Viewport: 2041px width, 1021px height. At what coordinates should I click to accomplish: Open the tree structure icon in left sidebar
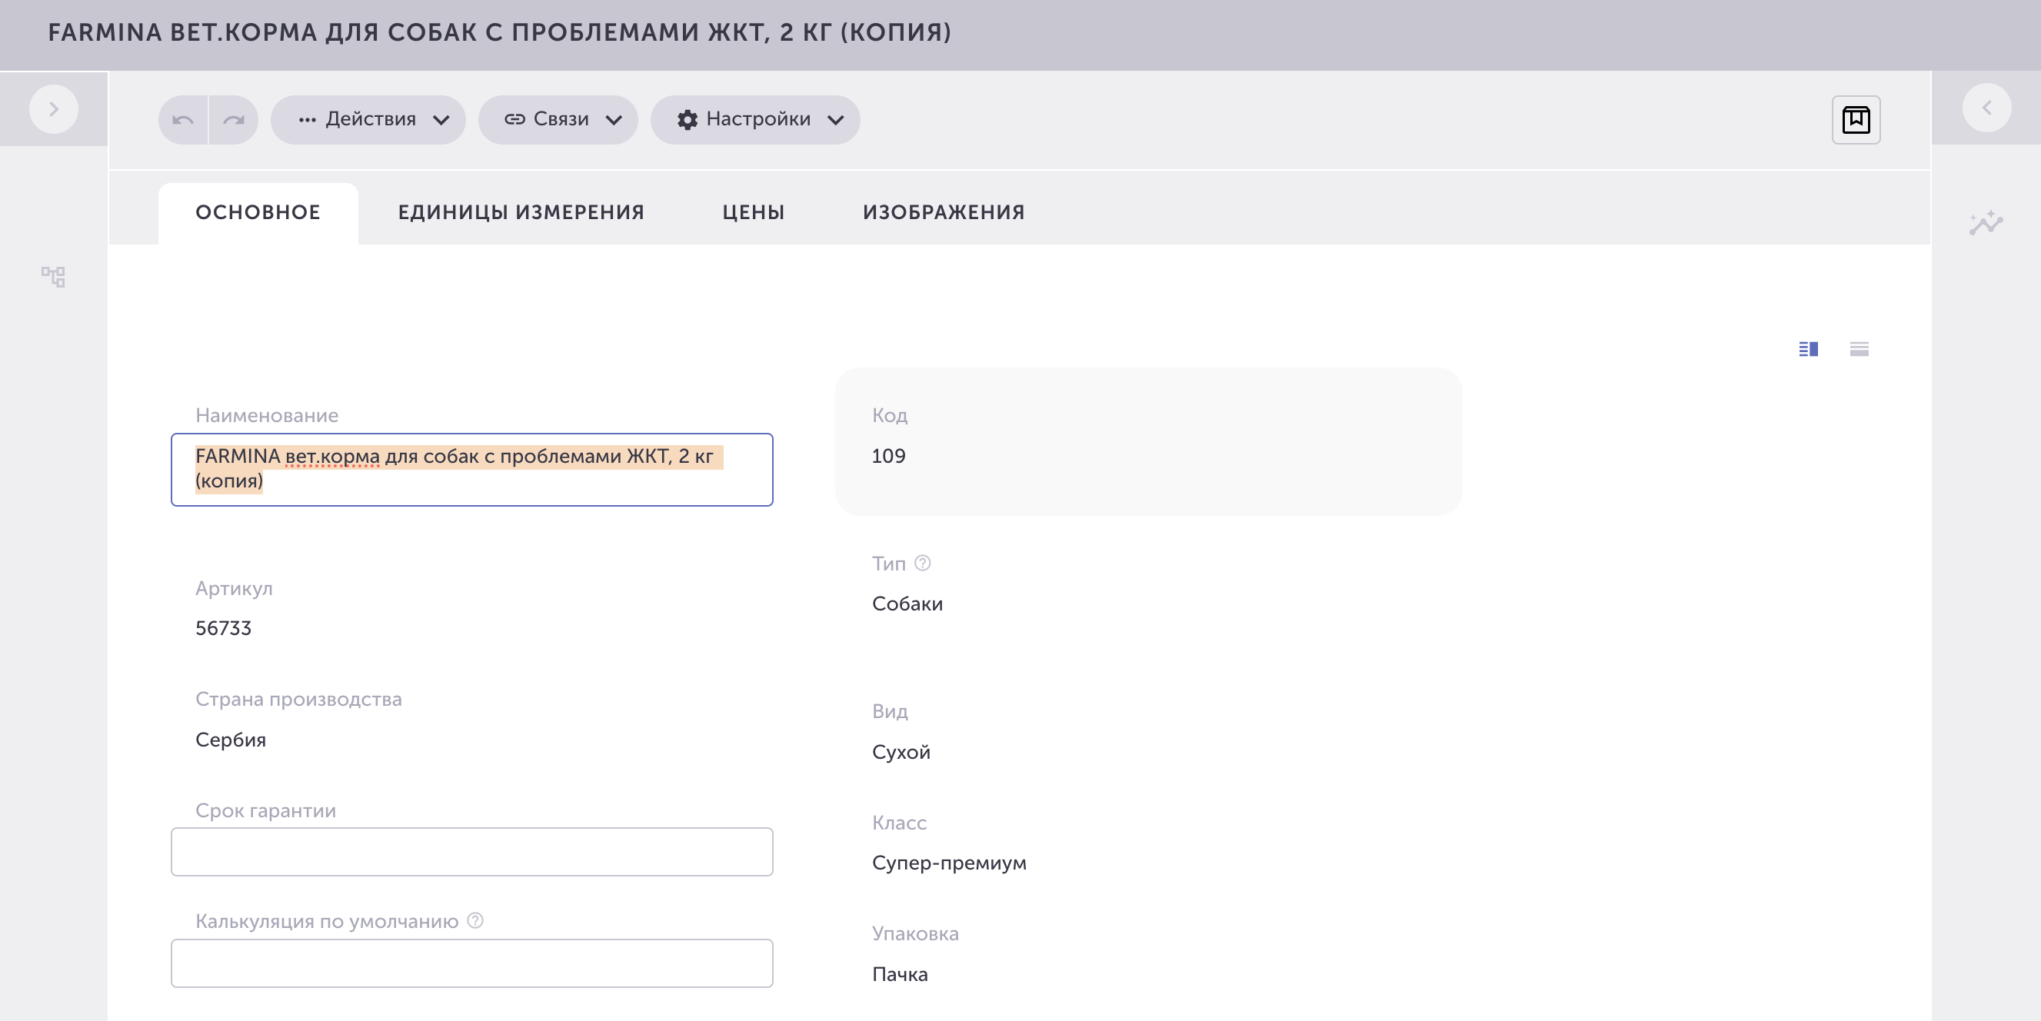53,276
